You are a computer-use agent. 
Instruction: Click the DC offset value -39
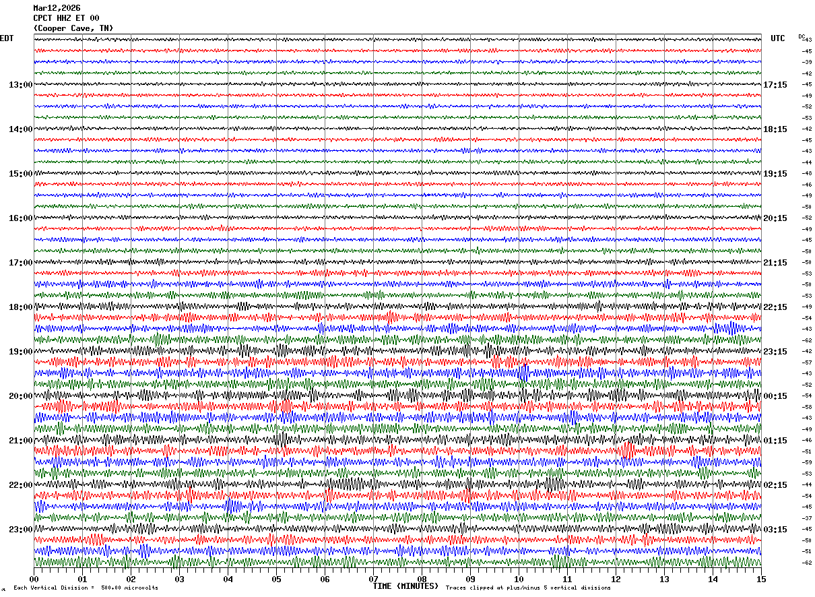(x=806, y=62)
